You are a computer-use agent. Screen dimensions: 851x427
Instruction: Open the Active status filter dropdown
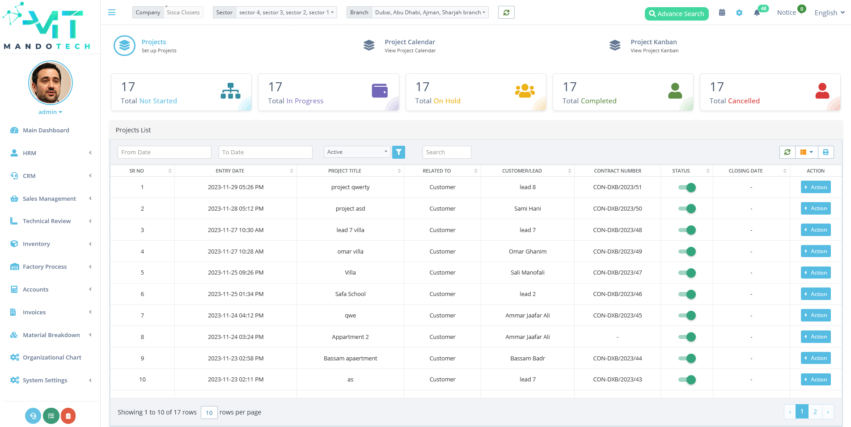(356, 152)
